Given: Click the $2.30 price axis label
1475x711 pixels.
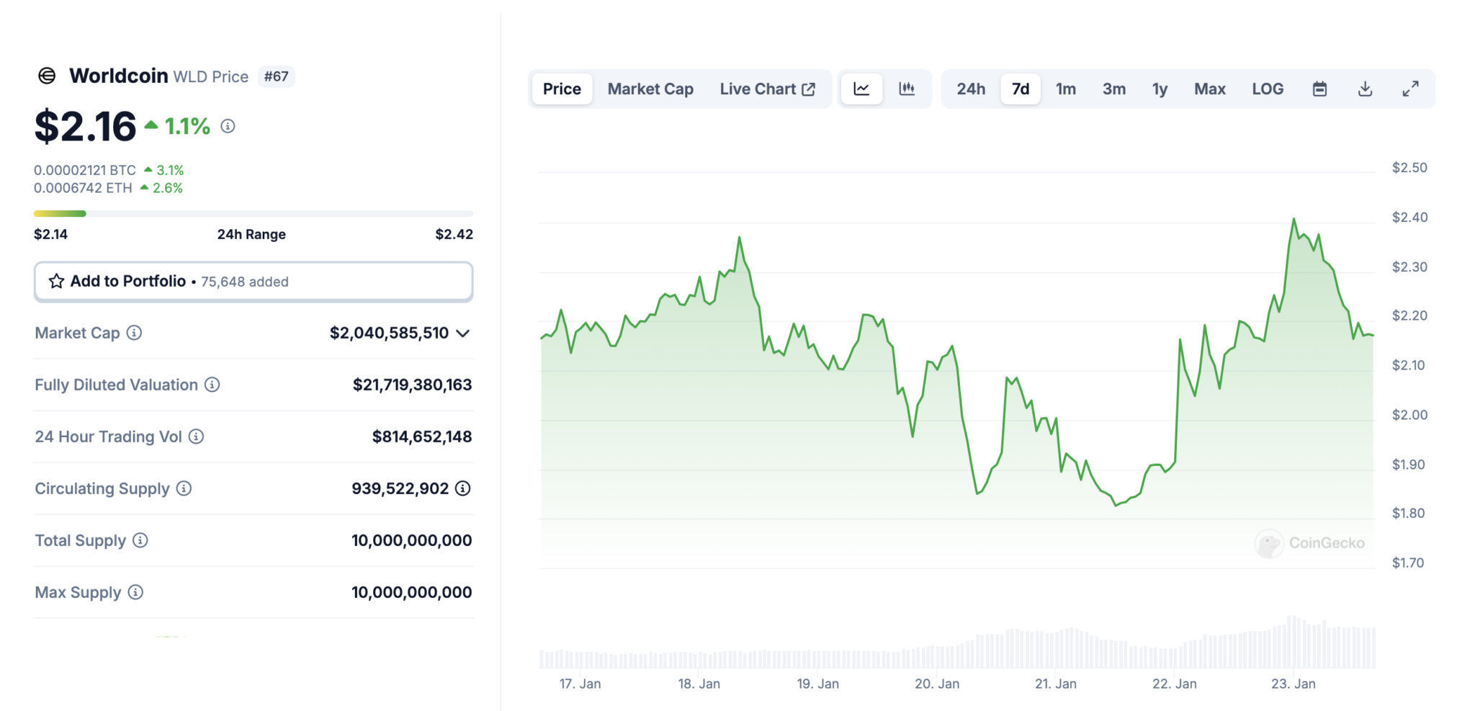Looking at the screenshot, I should pyautogui.click(x=1409, y=267).
